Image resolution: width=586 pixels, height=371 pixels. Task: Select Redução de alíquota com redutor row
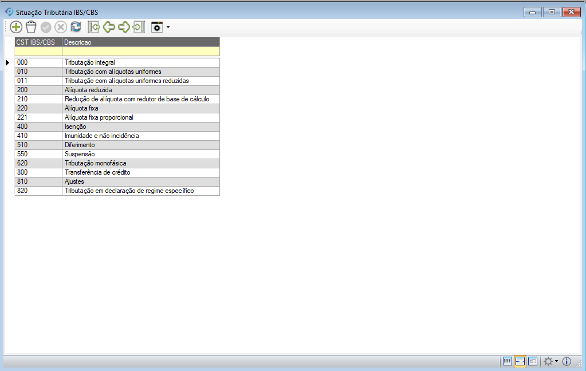point(117,99)
